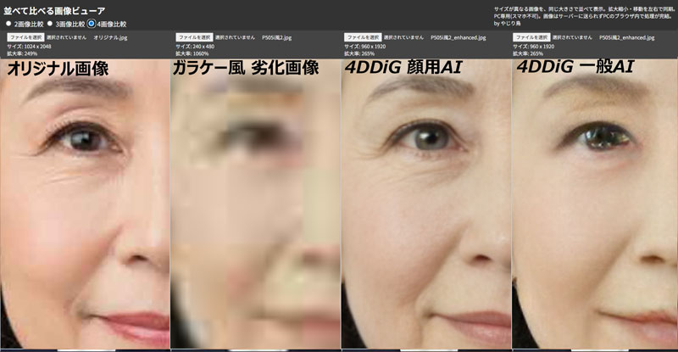
Task: Click the ガラケー風 劣化画像 pixelated image panel
Action: click(256, 204)
